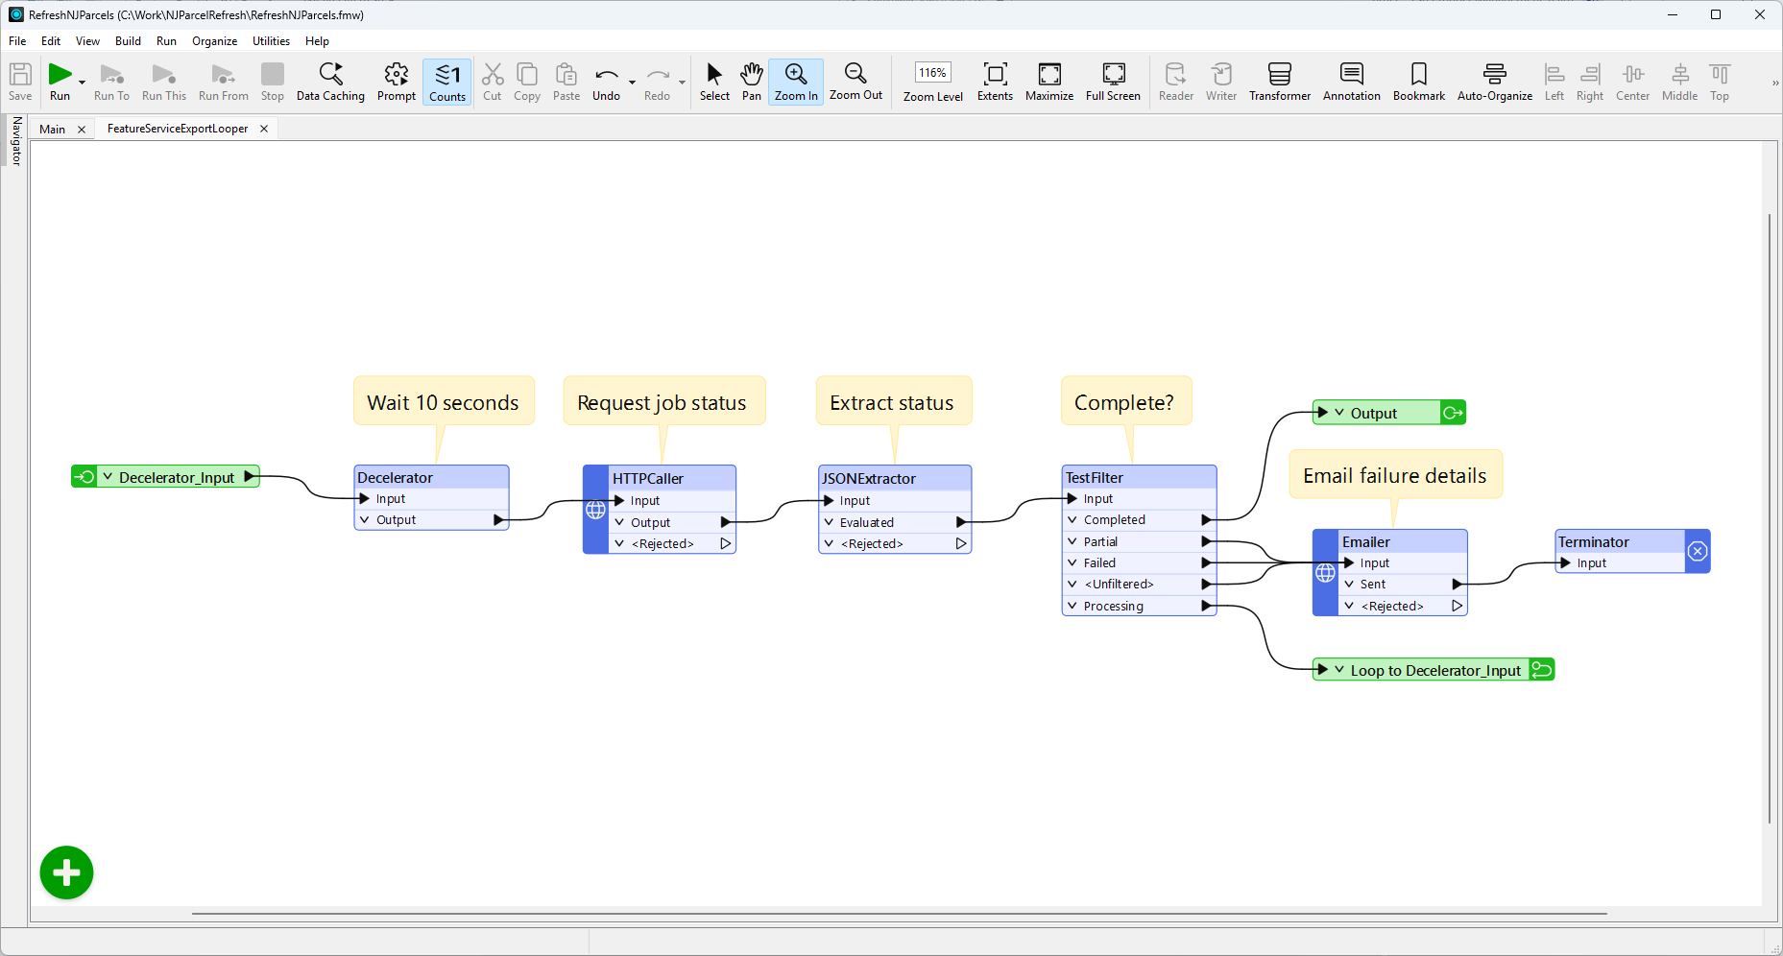The width and height of the screenshot is (1783, 956).
Task: Expand Decelerator Output port arrow
Action: pyautogui.click(x=364, y=519)
